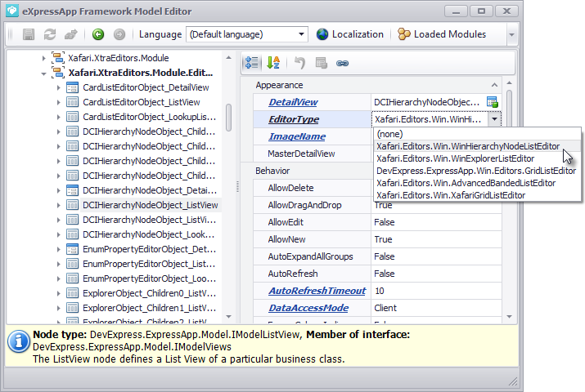Click the grey Forward navigation arrow

(x=119, y=34)
